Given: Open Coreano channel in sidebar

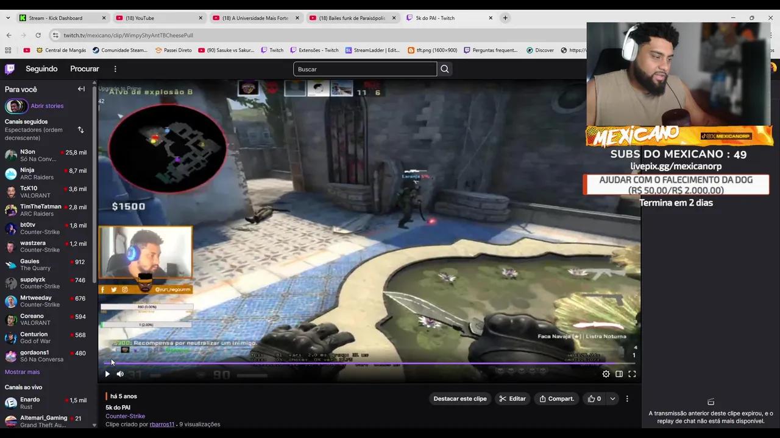Looking at the screenshot, I should click(x=46, y=319).
